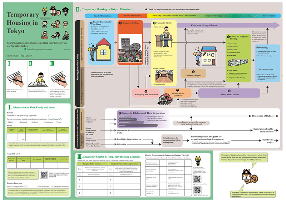Click the number 1 circle at Damage to the Home
Image resolution: width=286 pixels, height=202 pixels.
coord(120,23)
